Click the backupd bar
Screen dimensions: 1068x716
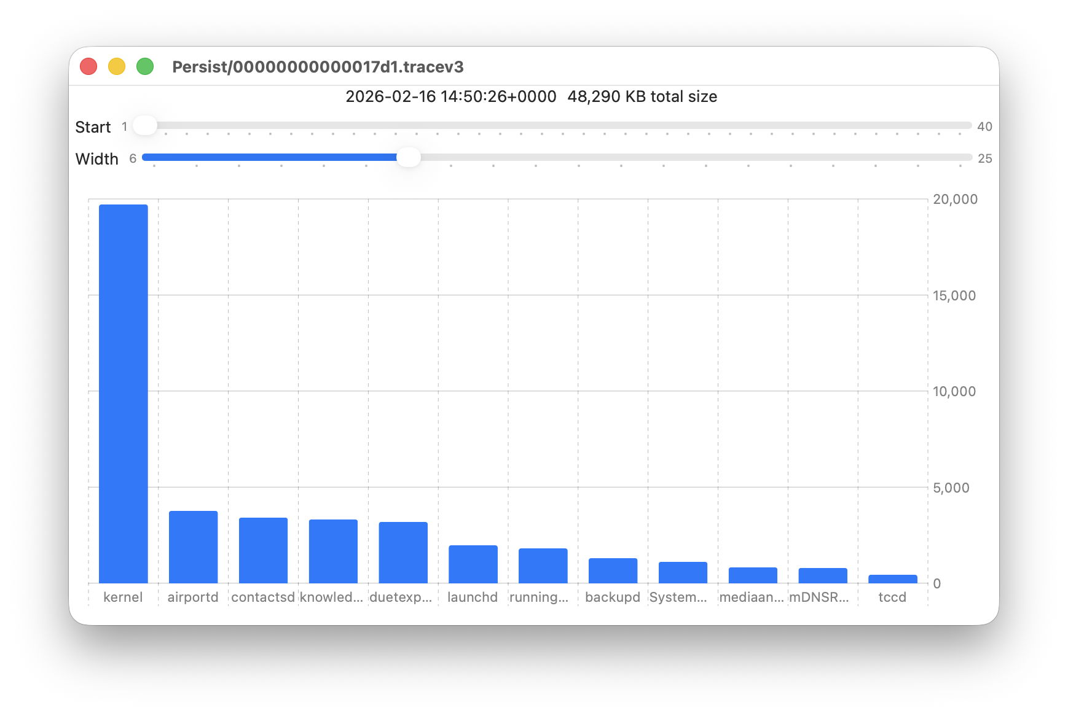(x=613, y=570)
